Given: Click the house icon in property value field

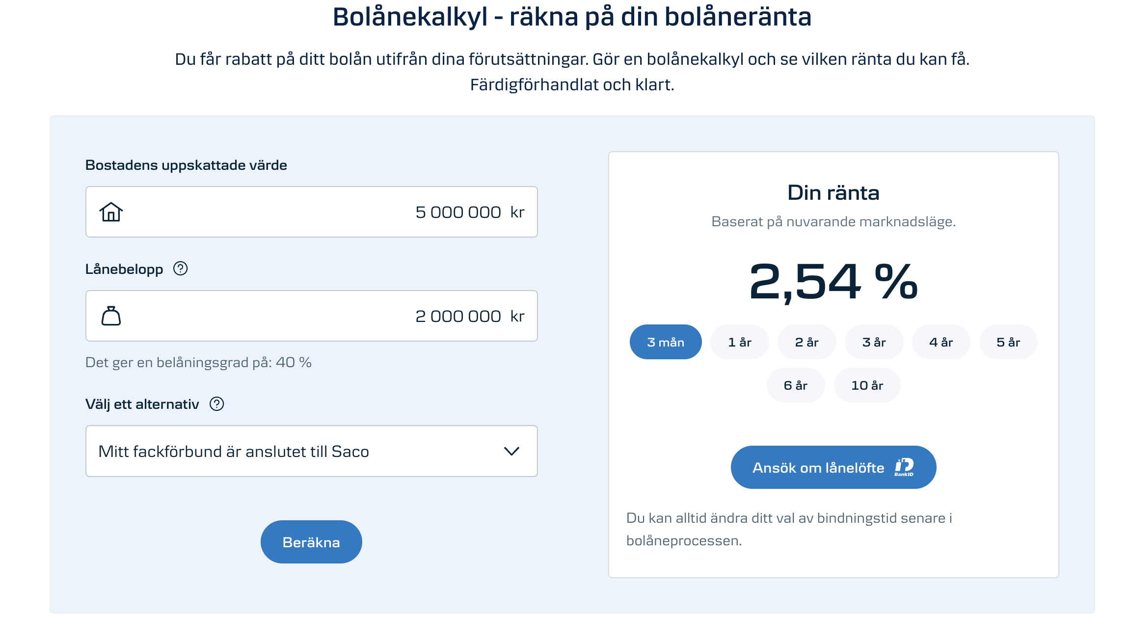Looking at the screenshot, I should click(x=111, y=212).
